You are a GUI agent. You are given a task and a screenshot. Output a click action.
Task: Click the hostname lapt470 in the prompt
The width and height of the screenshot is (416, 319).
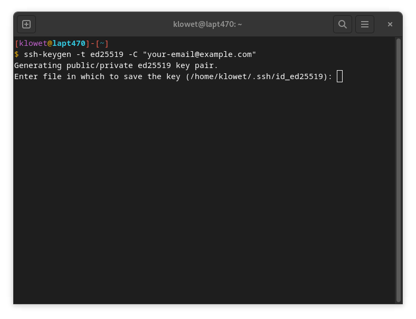(x=69, y=43)
